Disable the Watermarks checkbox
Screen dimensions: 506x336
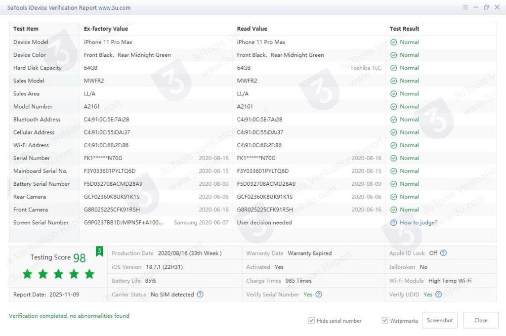tap(385, 321)
